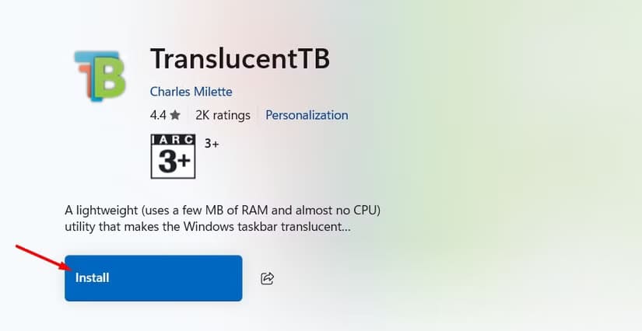Open the Personalization category link
The height and width of the screenshot is (331, 642).
click(307, 115)
